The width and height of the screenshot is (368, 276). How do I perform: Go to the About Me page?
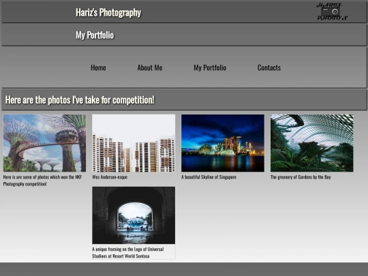150,68
